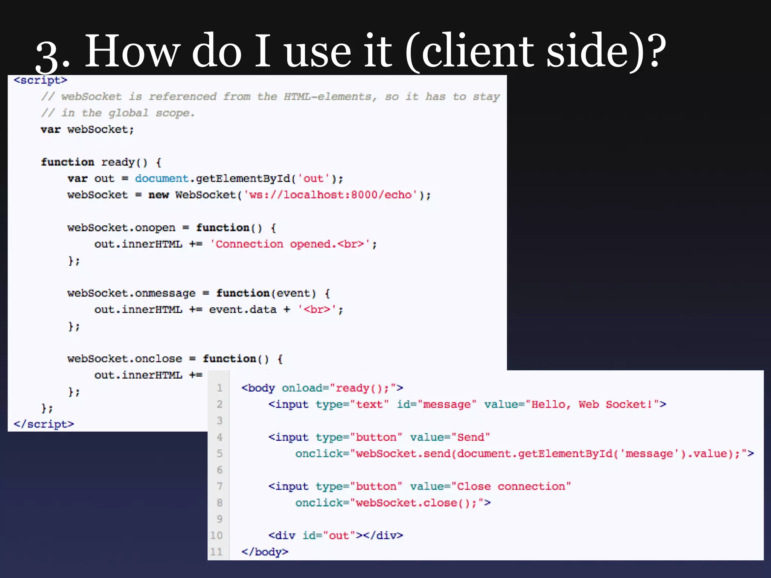Click the 'webSocket.onmessage = function(event) {' line

199,293
